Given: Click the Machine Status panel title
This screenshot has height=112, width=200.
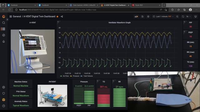Looking at the screenshot, I should click(21, 82).
